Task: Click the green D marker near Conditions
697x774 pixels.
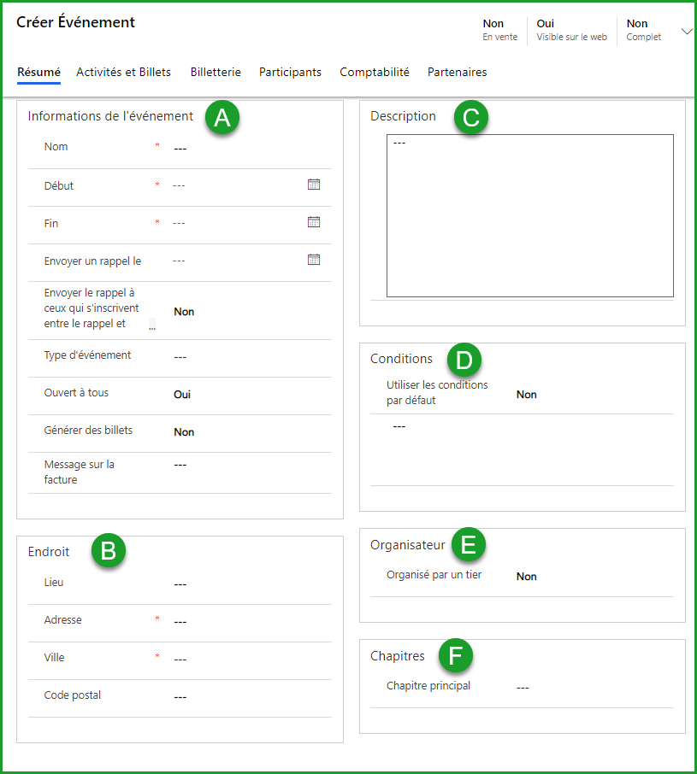Action: [x=464, y=360]
